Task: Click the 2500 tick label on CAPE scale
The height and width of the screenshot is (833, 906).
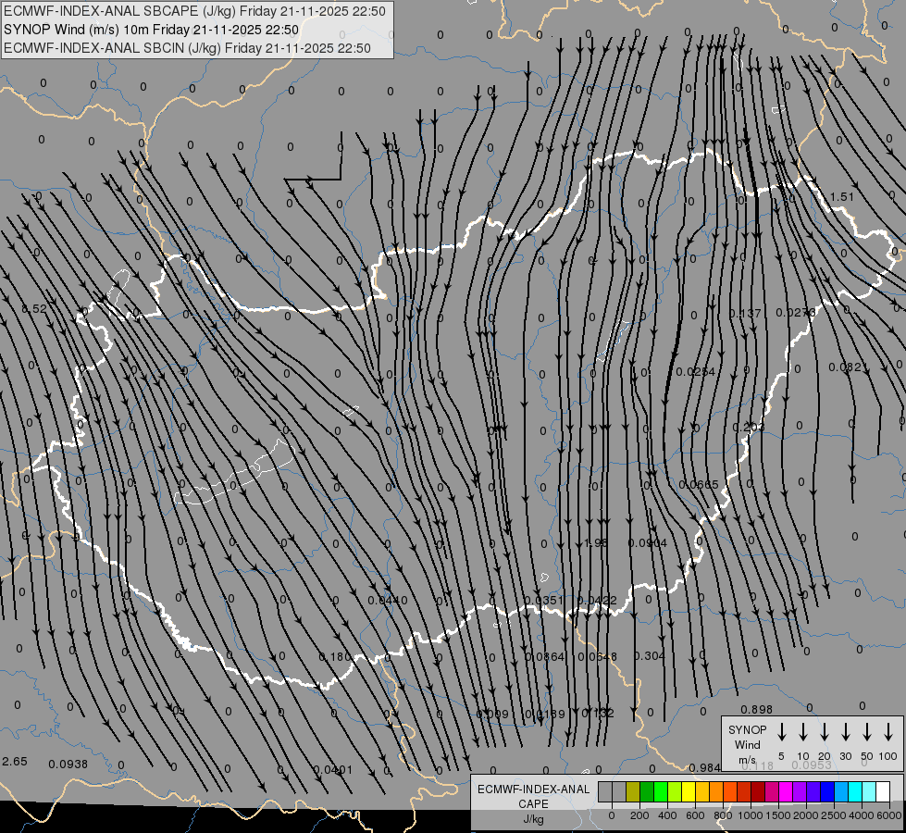Action: tap(834, 815)
